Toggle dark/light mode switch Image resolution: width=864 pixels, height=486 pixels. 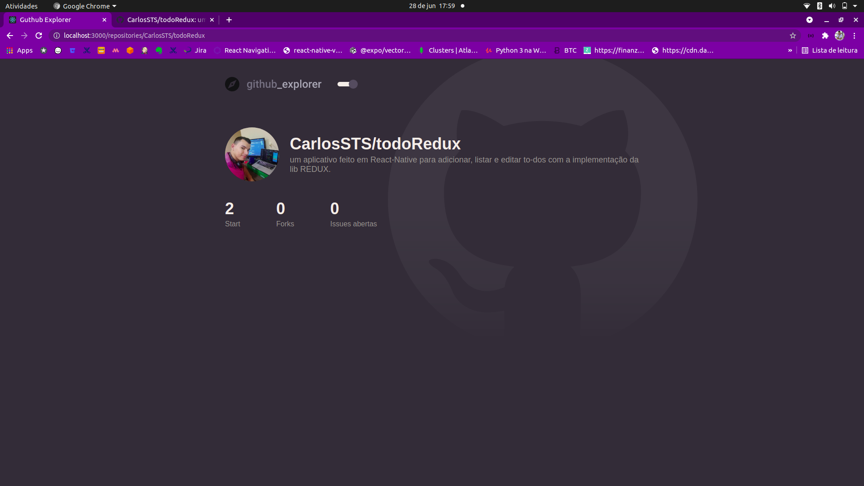347,84
